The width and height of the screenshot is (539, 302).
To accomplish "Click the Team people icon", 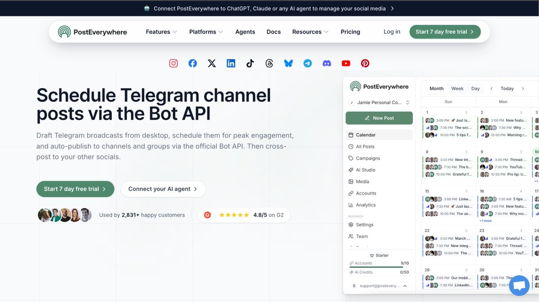I will tap(351, 236).
